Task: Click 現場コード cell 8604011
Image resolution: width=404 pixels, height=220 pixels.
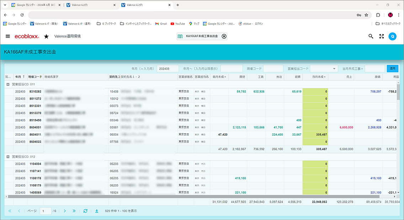Action: click(35, 135)
